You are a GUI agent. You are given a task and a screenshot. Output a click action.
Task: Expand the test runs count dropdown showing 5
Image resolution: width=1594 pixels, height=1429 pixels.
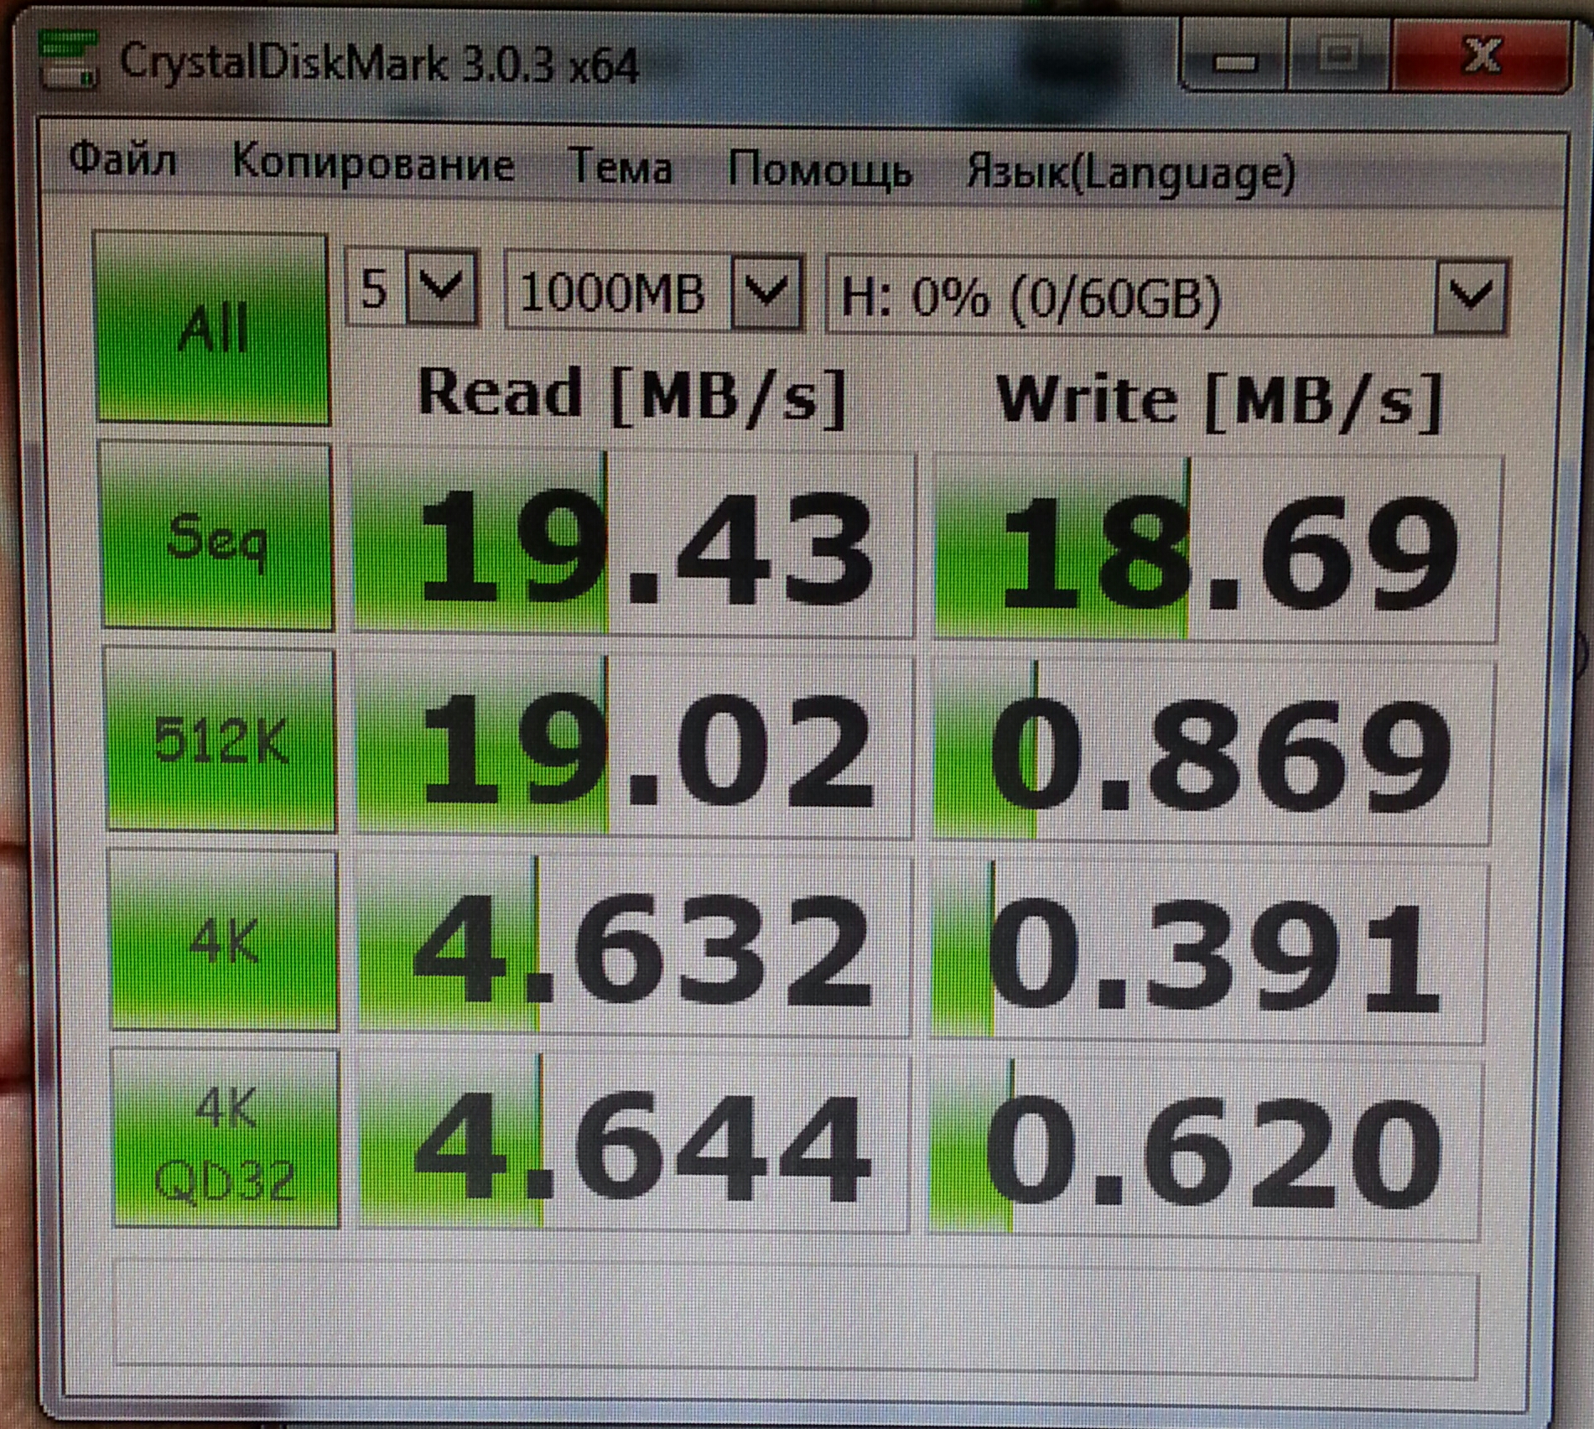[441, 289]
